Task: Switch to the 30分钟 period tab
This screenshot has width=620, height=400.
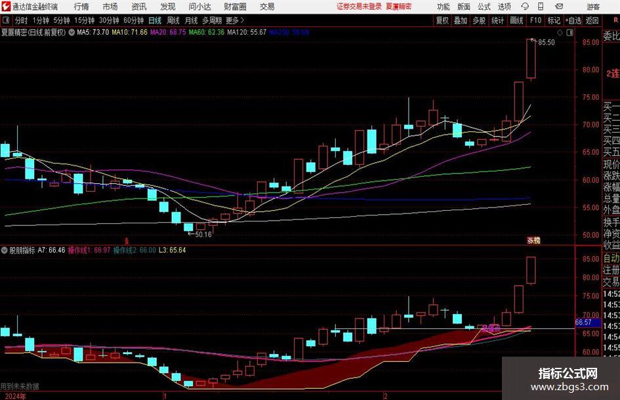Action: click(x=109, y=20)
